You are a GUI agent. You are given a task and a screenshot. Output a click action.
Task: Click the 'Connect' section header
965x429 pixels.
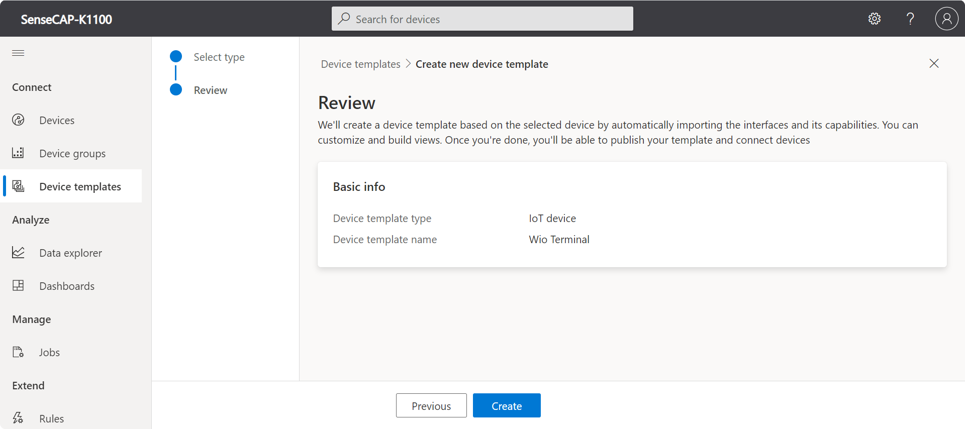[32, 87]
